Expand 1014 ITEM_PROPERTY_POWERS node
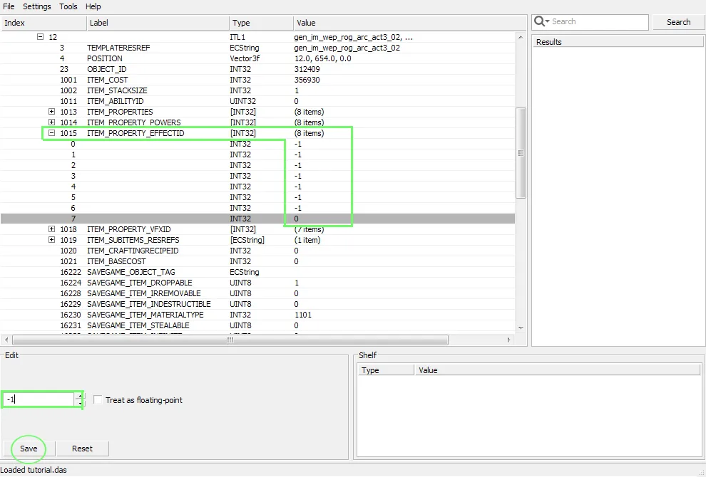Viewport: 706px width, 477px height. point(51,122)
